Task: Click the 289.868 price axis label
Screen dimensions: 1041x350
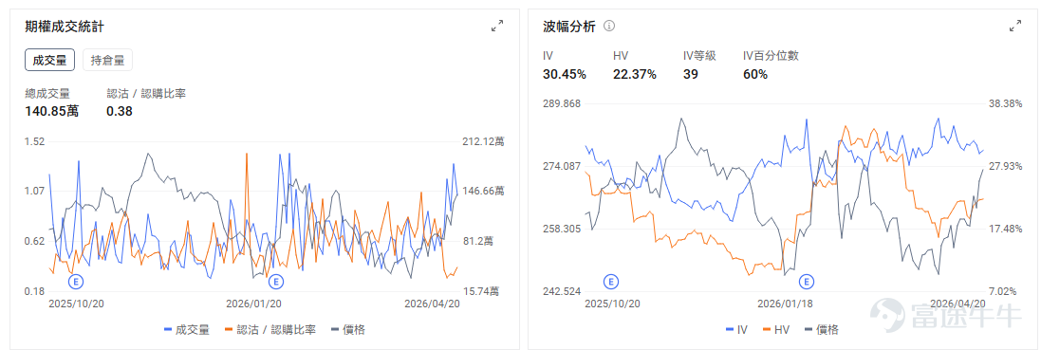Action: point(562,103)
